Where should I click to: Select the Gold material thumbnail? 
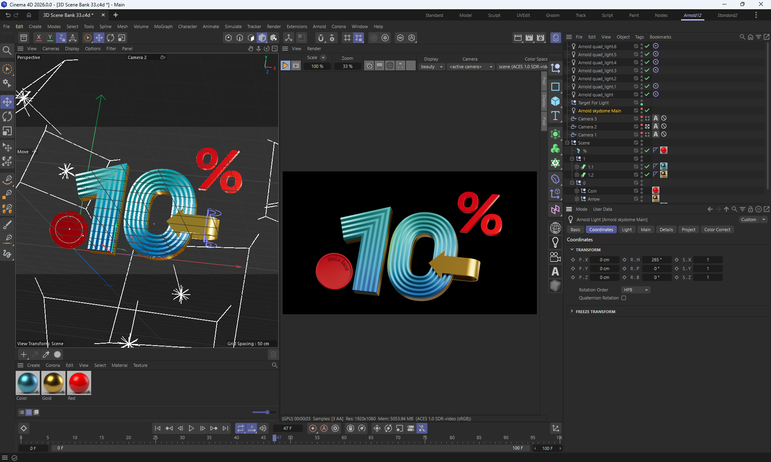click(53, 383)
